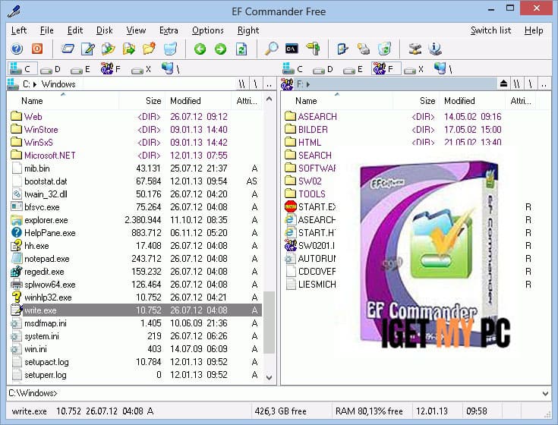Select drive X in left panel
This screenshot has height=425, width=558.
(141, 69)
